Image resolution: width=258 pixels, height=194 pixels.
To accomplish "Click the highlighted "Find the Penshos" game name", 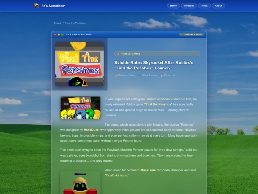I will point(158,104).
